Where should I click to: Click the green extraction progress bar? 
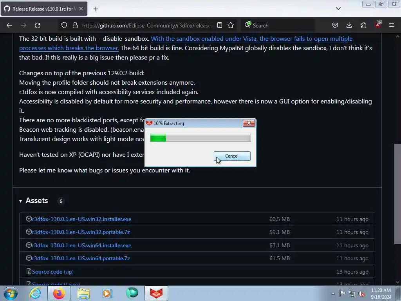(200, 138)
